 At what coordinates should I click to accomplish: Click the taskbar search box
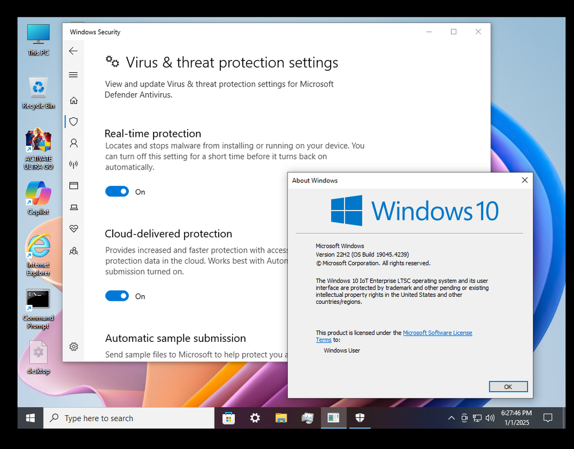pos(129,418)
